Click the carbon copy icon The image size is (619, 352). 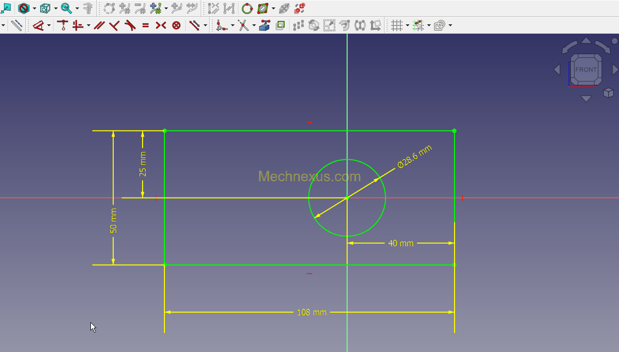tap(280, 25)
